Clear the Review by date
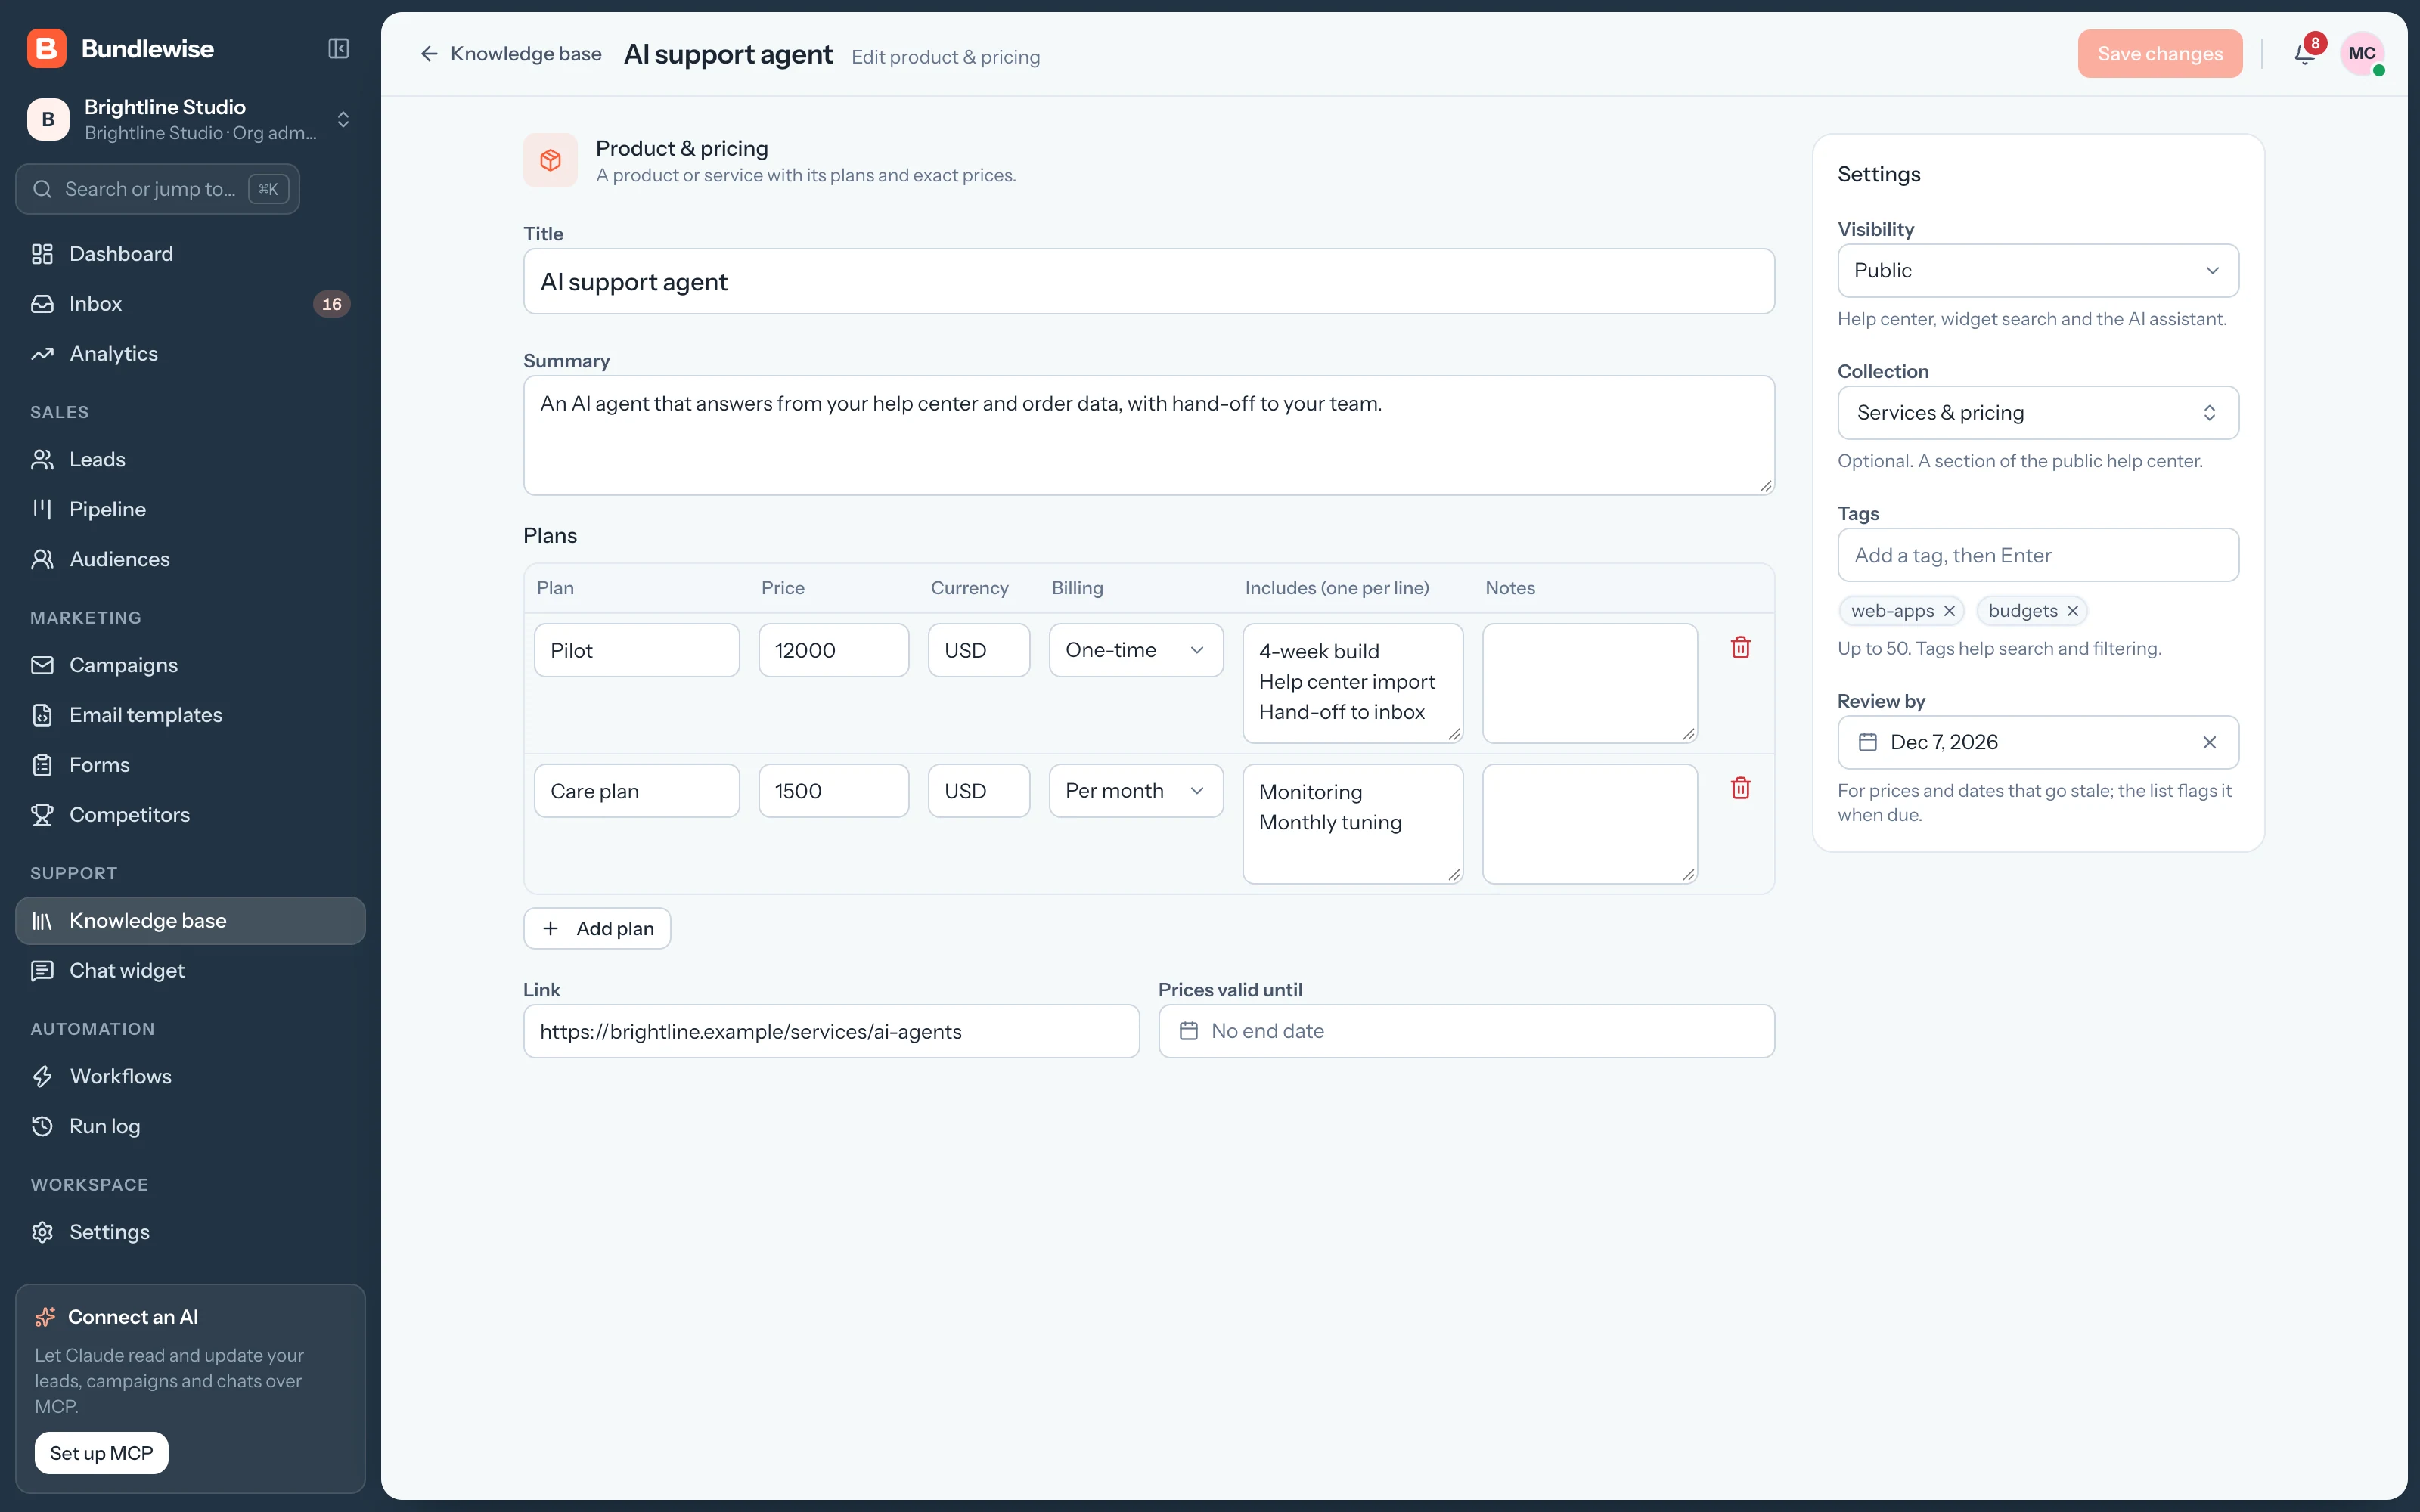The width and height of the screenshot is (2420, 1512). tap(2209, 743)
